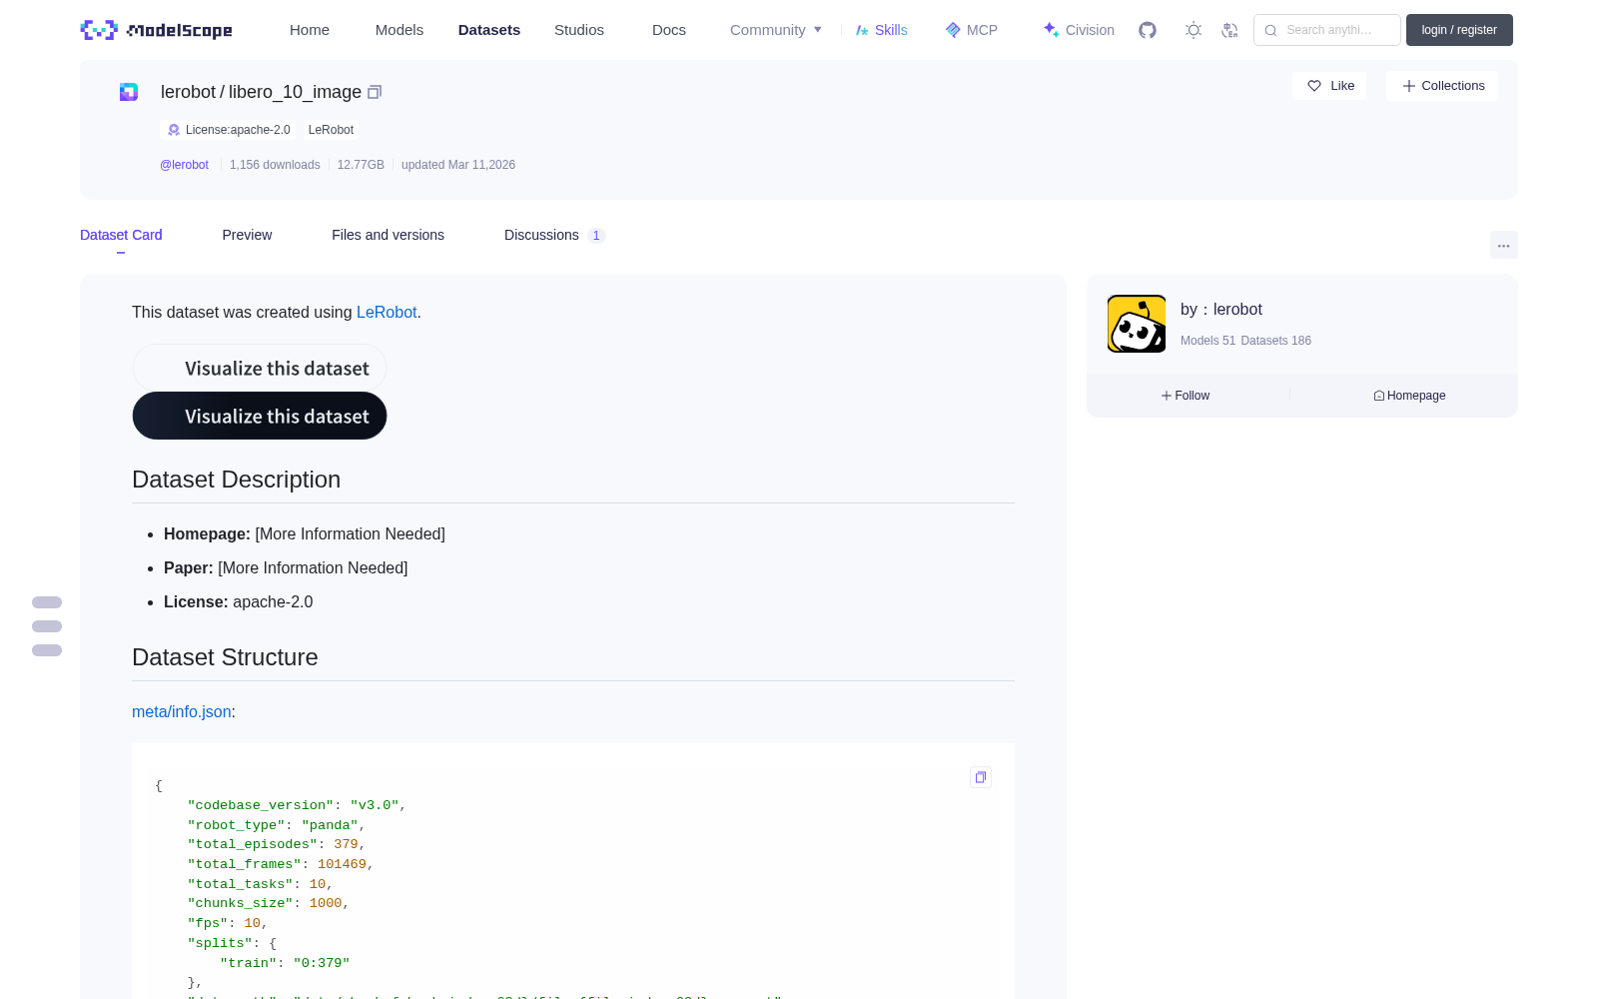1598x999 pixels.
Task: Switch to Files and versions tab
Action: tap(388, 235)
